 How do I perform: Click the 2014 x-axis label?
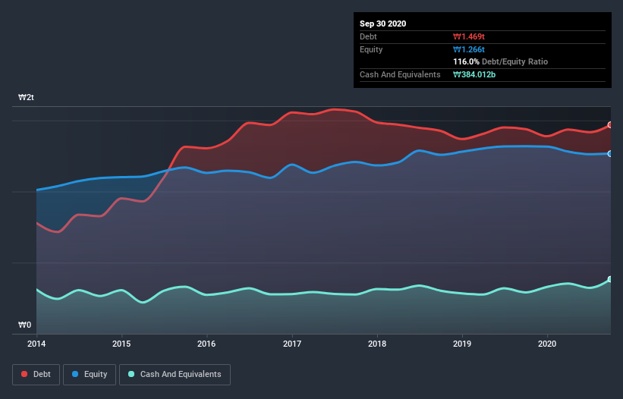pyautogui.click(x=36, y=344)
